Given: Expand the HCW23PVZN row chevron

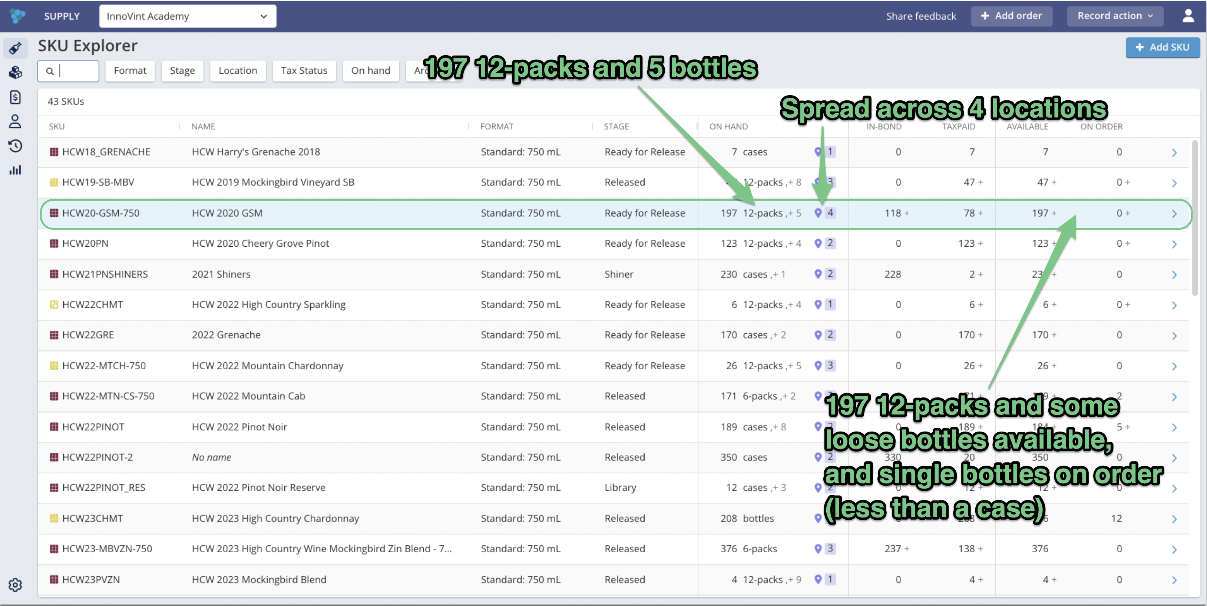Looking at the screenshot, I should coord(1174,580).
